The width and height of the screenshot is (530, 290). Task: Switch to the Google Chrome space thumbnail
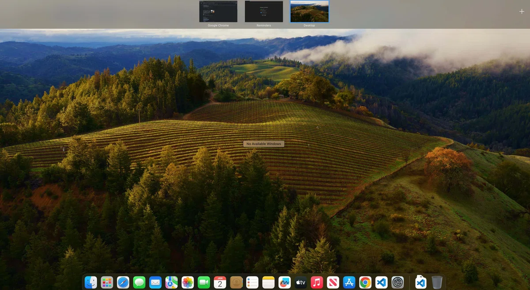tap(218, 11)
